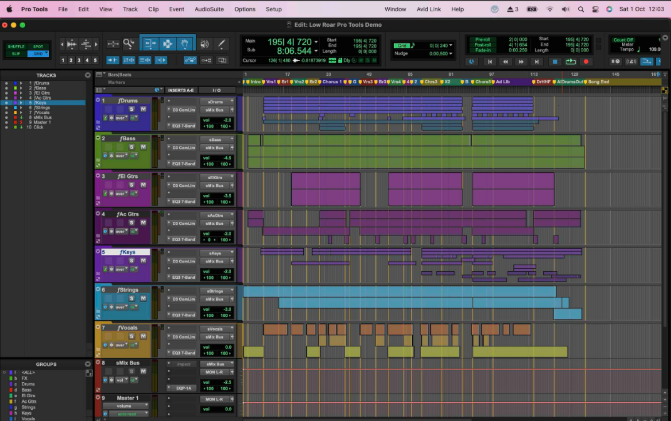Open macOS Spotlight search
Viewport: 671px width, 421px height.
[x=581, y=9]
